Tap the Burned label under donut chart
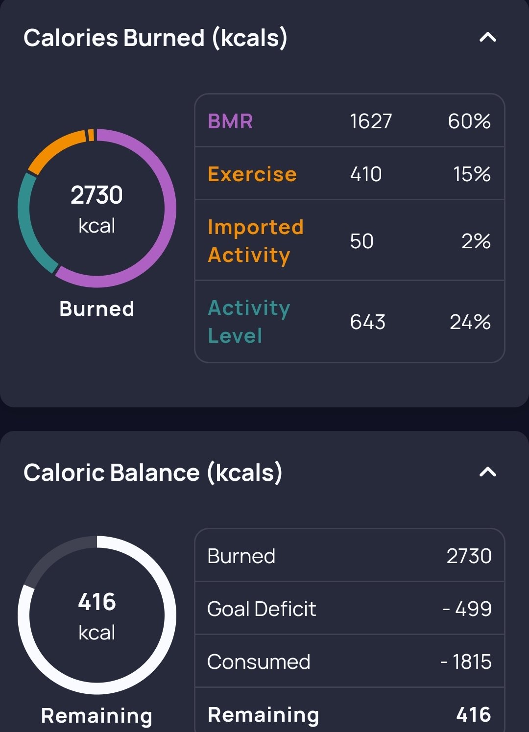The width and height of the screenshot is (529, 732). pyautogui.click(x=97, y=309)
